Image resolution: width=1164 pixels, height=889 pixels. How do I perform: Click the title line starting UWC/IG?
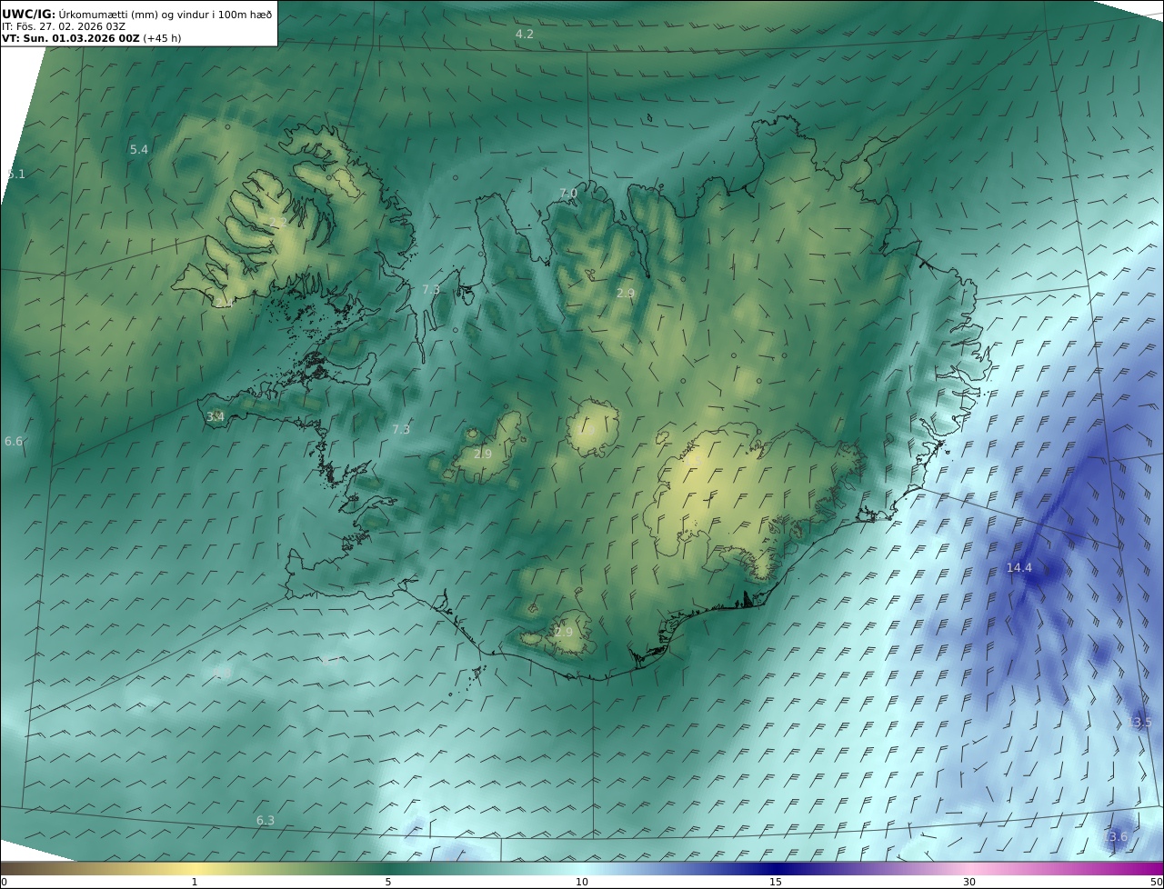point(136,15)
